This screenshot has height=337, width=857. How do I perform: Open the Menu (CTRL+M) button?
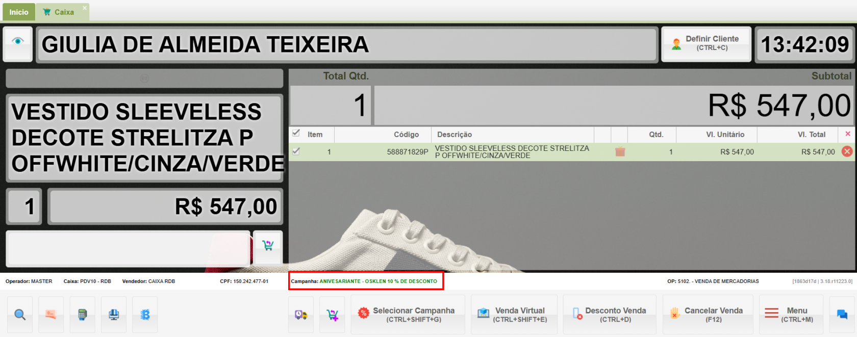(x=789, y=315)
